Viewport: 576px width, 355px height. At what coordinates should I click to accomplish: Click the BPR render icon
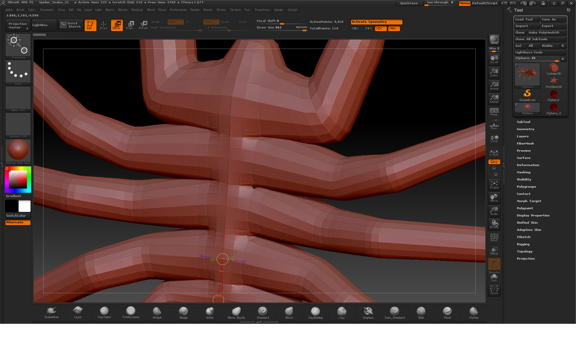pos(494,40)
